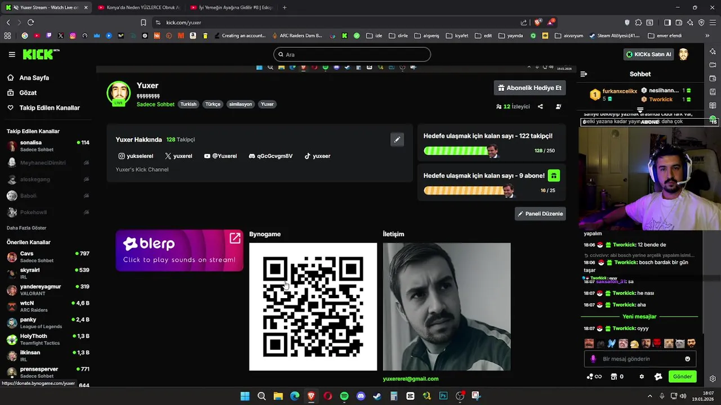The height and width of the screenshot is (405, 721).
Task: Click the Bynogame QR code image
Action: click(x=313, y=307)
